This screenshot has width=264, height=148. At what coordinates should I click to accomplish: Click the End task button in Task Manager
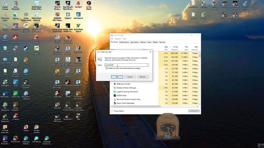click(194, 111)
